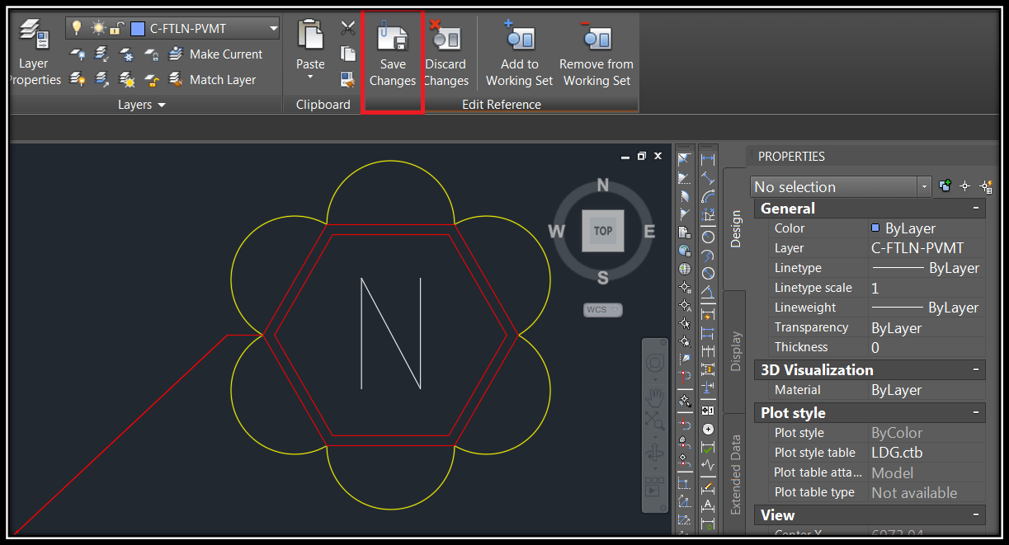
Task: Click the Inspection dimension checkmark icon
Action: (x=708, y=448)
